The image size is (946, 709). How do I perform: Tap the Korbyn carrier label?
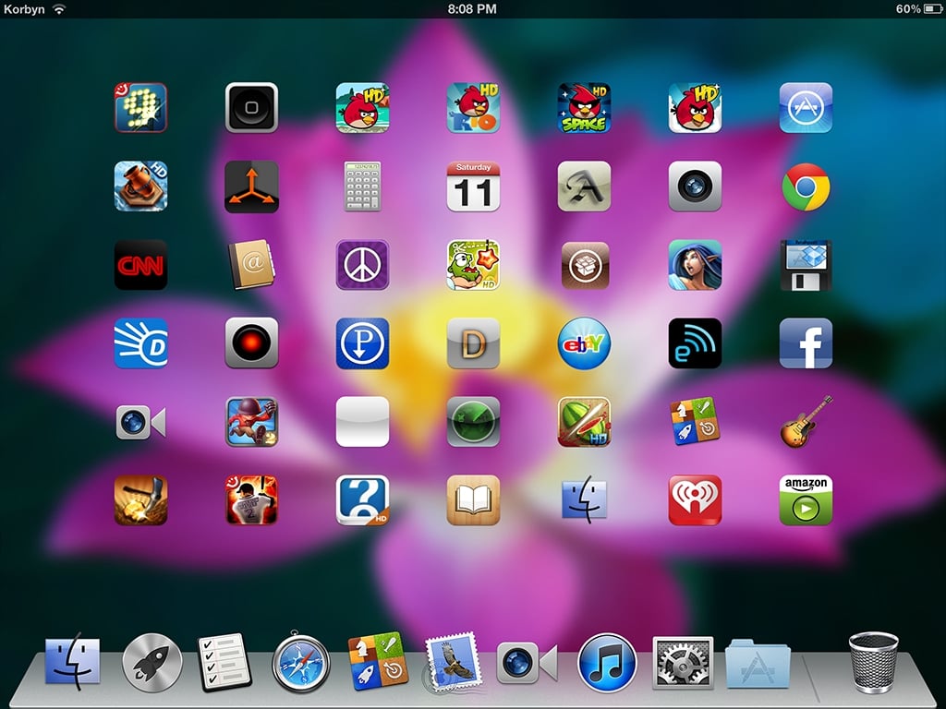24,9
